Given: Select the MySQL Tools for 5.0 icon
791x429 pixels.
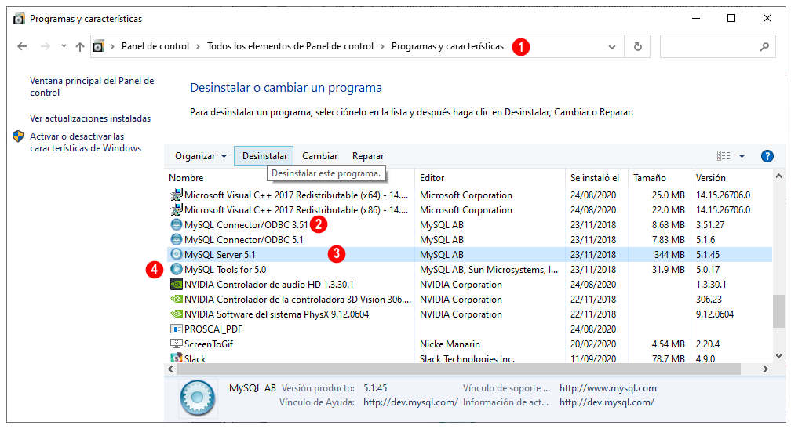Looking at the screenshot, I should click(x=176, y=269).
